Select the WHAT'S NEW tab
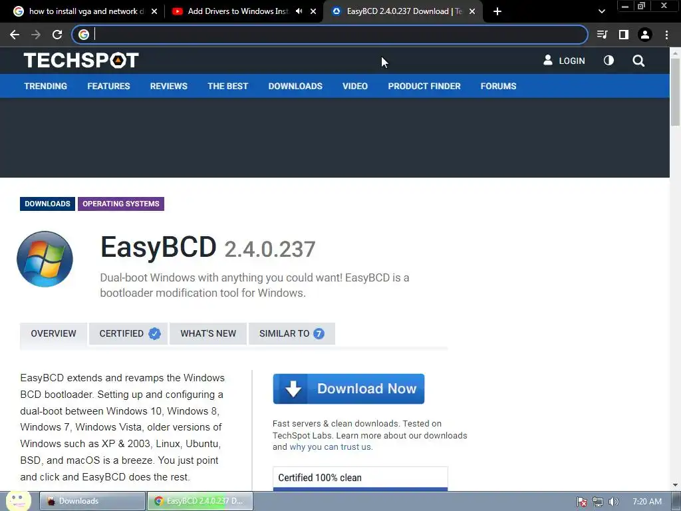The width and height of the screenshot is (681, 511). [208, 334]
